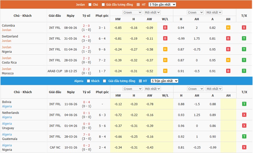Open first Mới nhất dropdown in Algeria table
The width and height of the screenshot is (253, 153).
pos(152,89)
